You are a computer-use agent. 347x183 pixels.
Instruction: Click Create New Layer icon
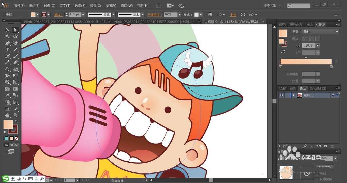tap(325, 146)
